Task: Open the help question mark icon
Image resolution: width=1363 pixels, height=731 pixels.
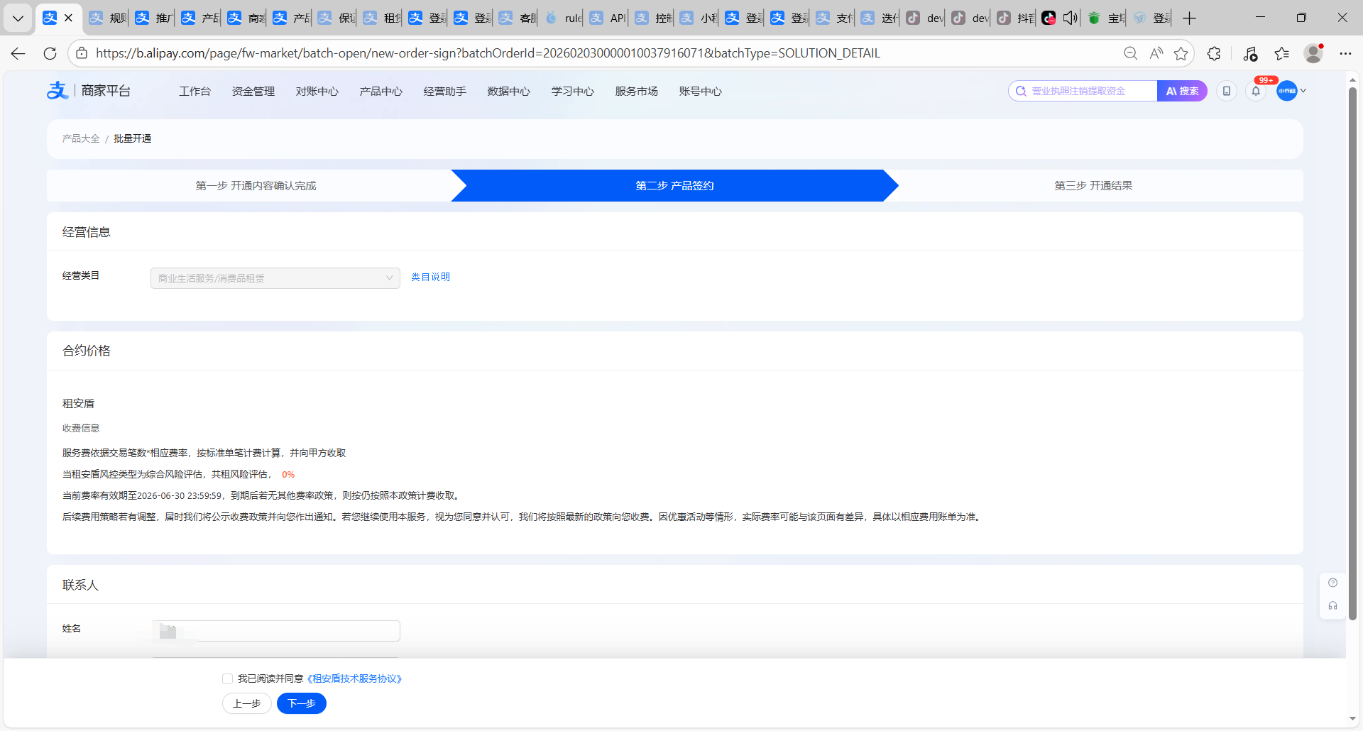Action: [x=1332, y=583]
